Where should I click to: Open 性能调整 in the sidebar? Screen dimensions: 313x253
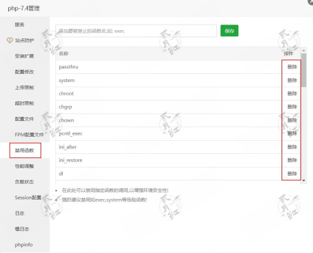24,166
